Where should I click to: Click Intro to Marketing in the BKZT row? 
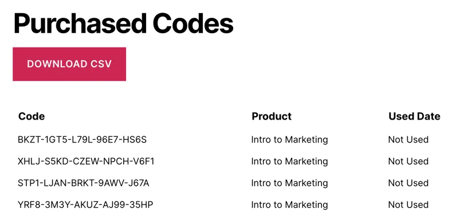290,140
